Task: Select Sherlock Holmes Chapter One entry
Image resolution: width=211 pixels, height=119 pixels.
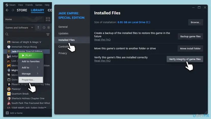Action: coord(28,99)
